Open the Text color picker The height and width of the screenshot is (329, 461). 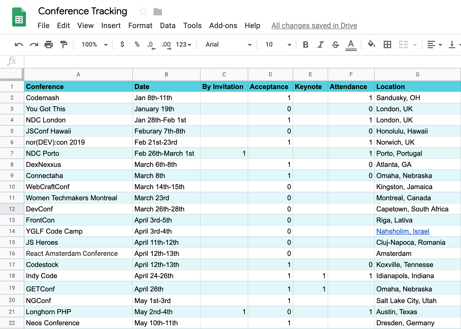(x=351, y=45)
